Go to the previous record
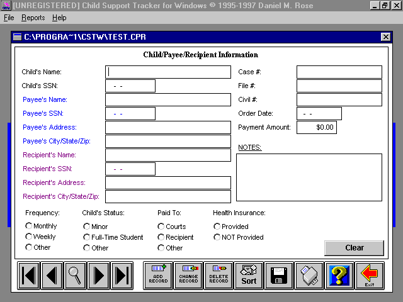Image resolution: width=403 pixels, height=302 pixels. (52, 276)
